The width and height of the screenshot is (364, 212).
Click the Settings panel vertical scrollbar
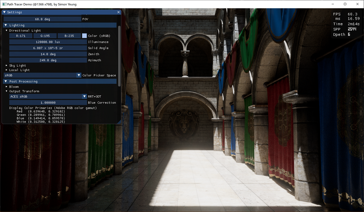(x=119, y=56)
